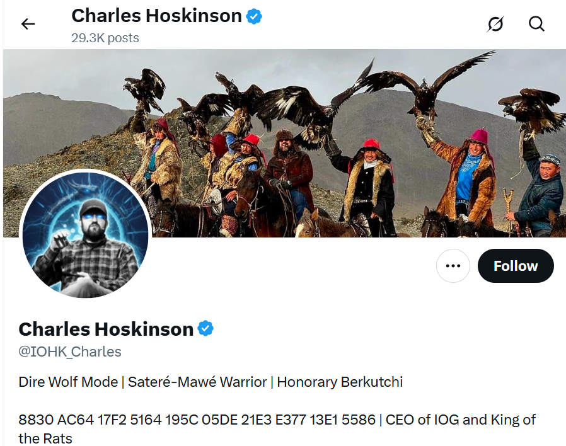
Task: Click the 29.3K posts count
Action: click(x=105, y=38)
